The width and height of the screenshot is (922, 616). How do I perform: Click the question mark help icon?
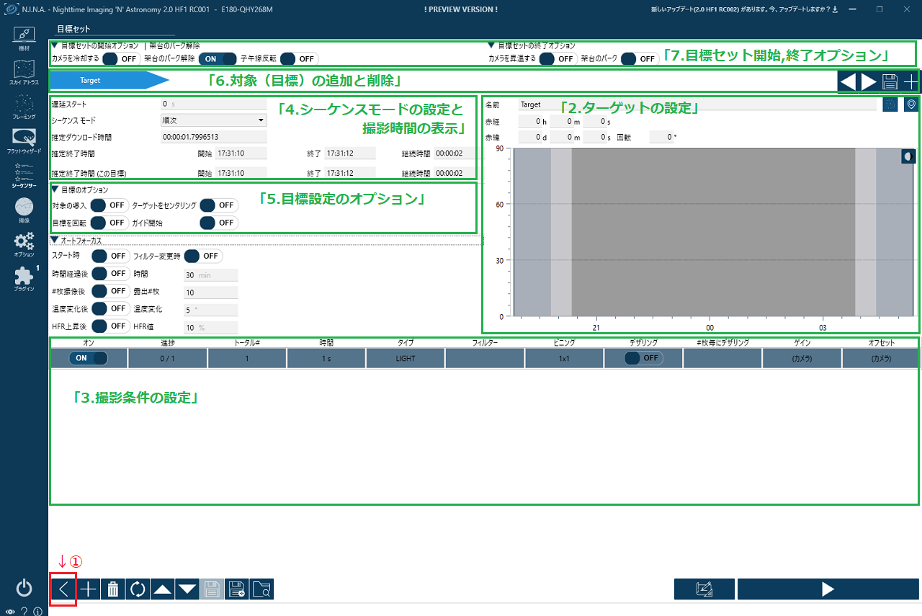tap(24, 611)
